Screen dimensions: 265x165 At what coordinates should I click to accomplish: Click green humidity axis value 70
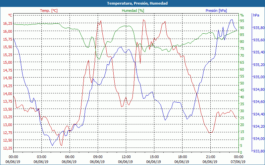tap(242, 55)
